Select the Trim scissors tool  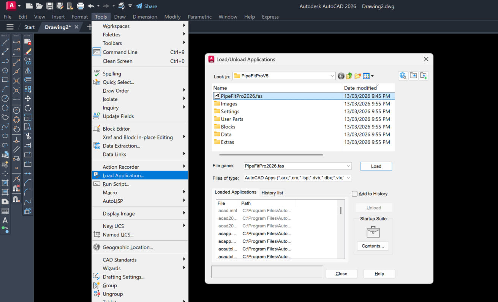28,136
